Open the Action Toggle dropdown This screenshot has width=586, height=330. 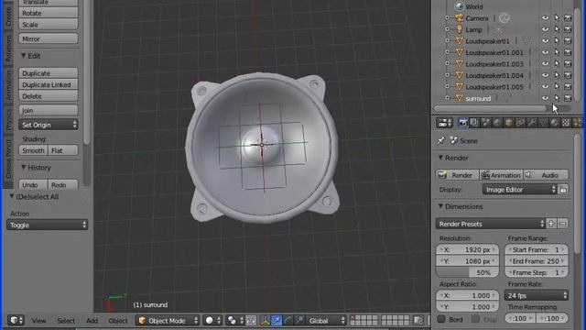coord(47,225)
